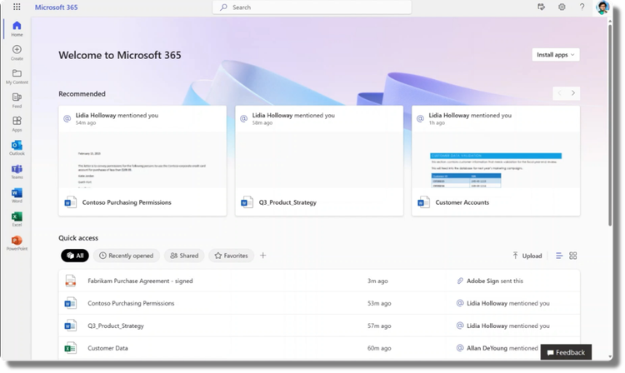Switch Quick access to grid view
Screen dimensions: 625x373
click(x=572, y=256)
